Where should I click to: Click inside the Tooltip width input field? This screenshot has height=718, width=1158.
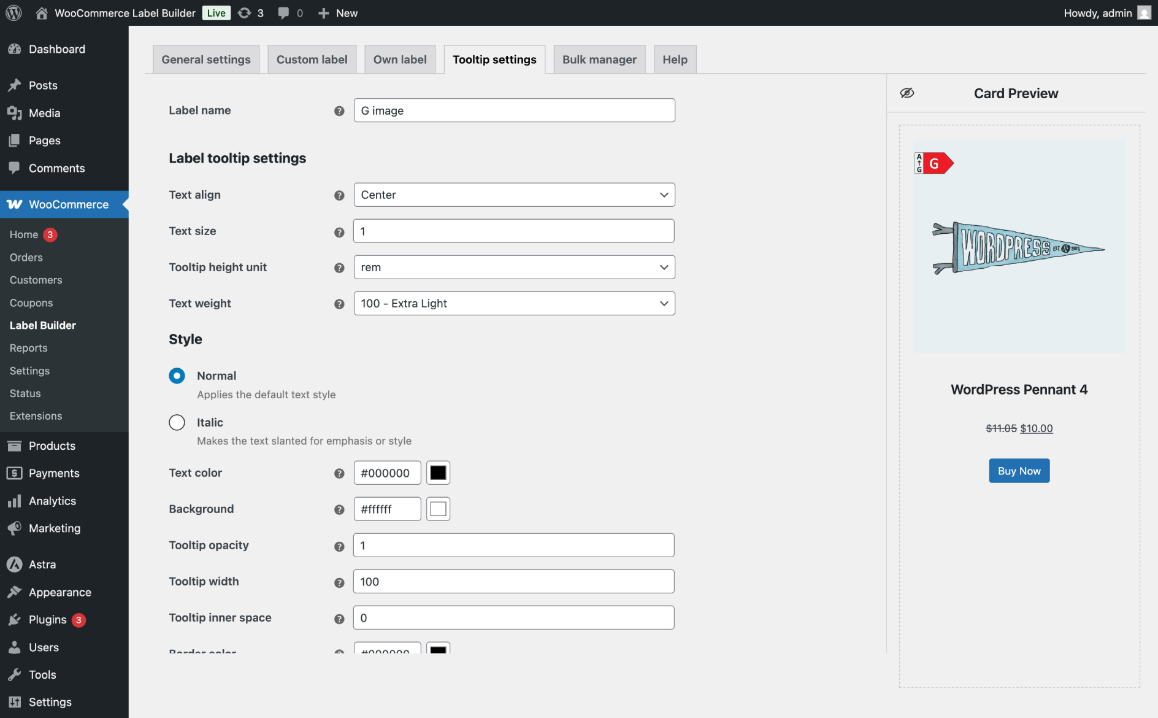click(x=513, y=581)
